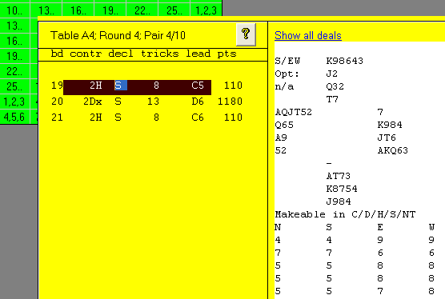Click green grid cell 1,2,3 in top row

pos(206,10)
